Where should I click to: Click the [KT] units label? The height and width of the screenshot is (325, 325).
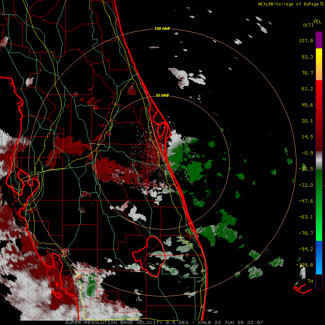point(308,25)
